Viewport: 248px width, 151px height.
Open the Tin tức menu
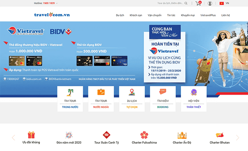pyautogui.click(x=171, y=15)
